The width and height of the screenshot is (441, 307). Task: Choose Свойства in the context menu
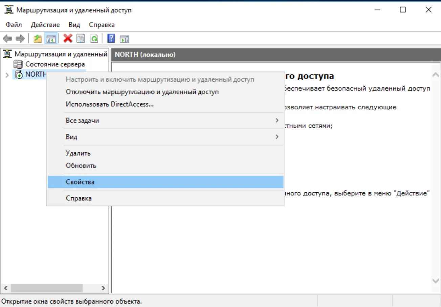166,182
